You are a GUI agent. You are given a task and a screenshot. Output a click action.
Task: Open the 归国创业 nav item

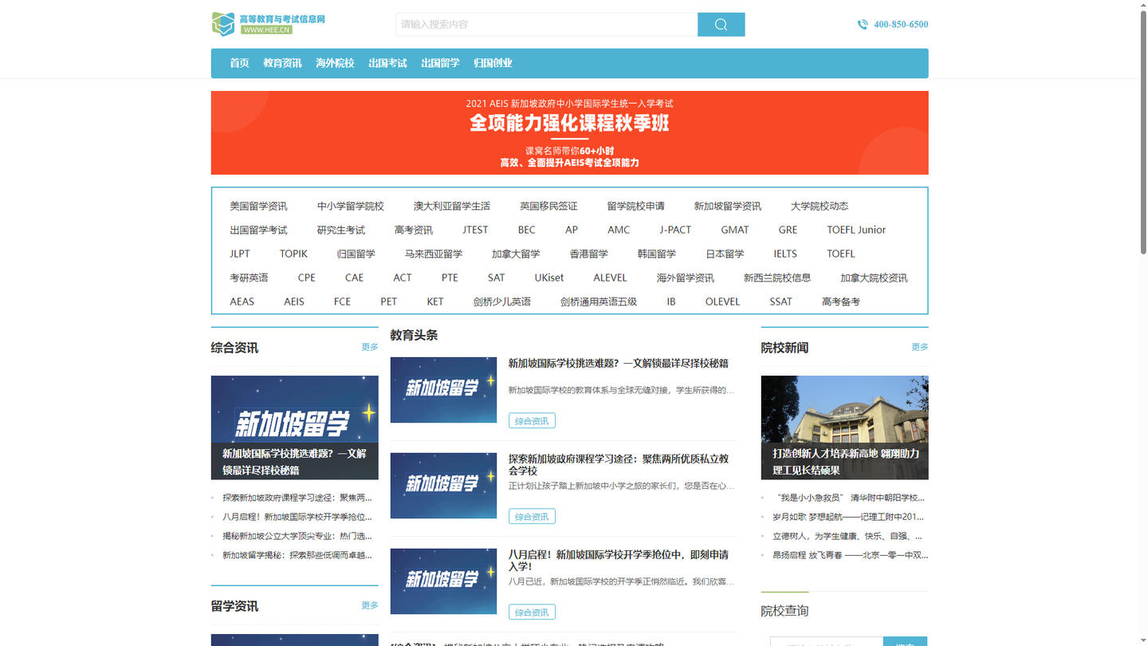(493, 63)
